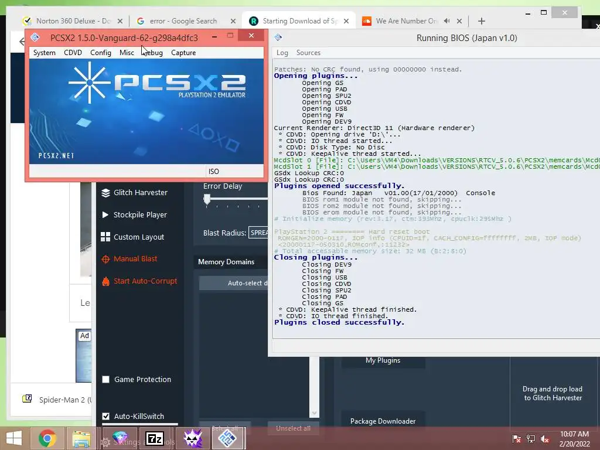Image resolution: width=600 pixels, height=450 pixels.
Task: Click the Action Center flag tray icon
Action: pyautogui.click(x=516, y=438)
